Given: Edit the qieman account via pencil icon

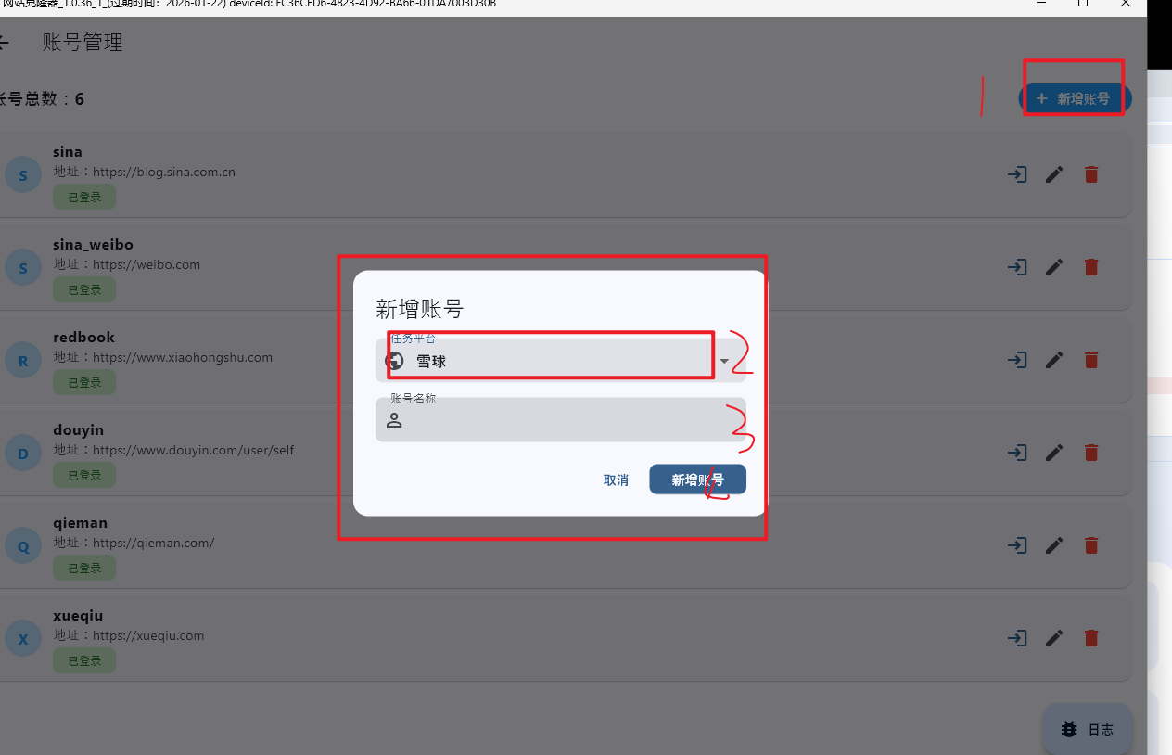Looking at the screenshot, I should 1054,545.
